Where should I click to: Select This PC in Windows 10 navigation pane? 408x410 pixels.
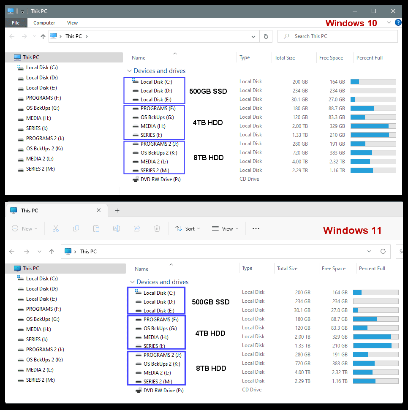(64, 57)
